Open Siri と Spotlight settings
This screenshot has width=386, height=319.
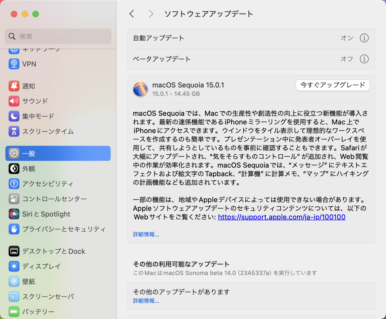46,214
